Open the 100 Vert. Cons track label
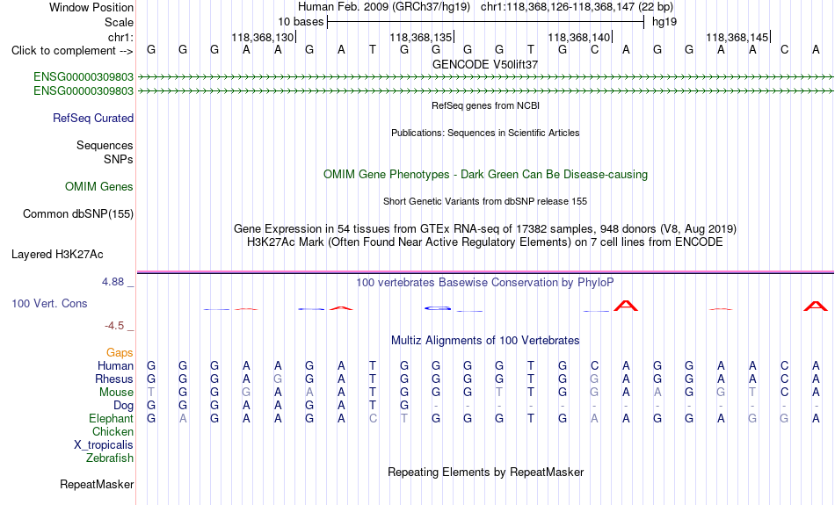Screen dimensions: 835x505 point(49,303)
